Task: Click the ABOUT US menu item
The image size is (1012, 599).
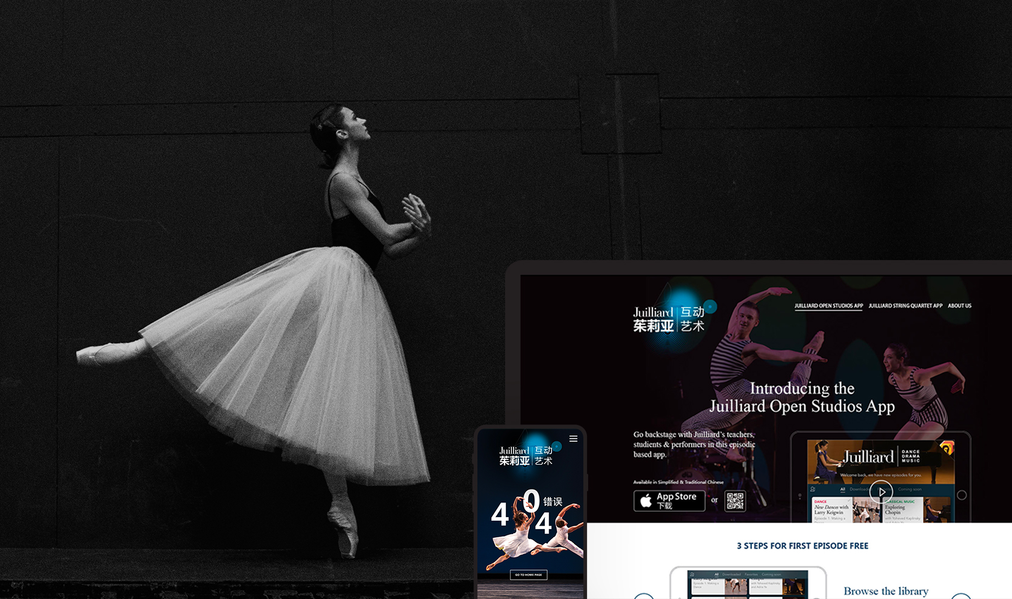Action: coord(960,306)
